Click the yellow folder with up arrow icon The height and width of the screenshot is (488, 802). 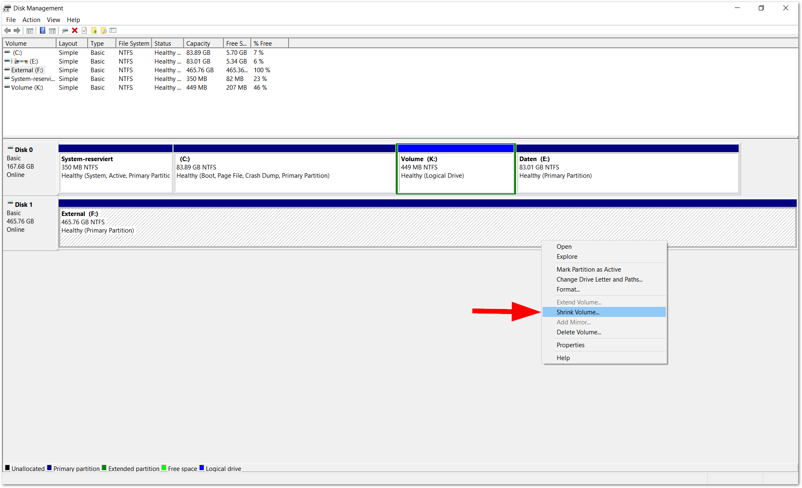(94, 30)
